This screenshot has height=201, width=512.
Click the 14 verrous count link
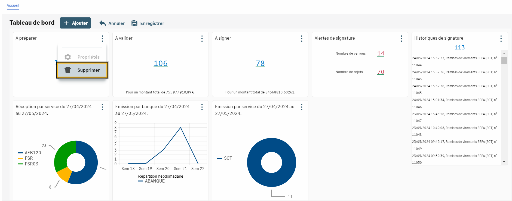381,54
